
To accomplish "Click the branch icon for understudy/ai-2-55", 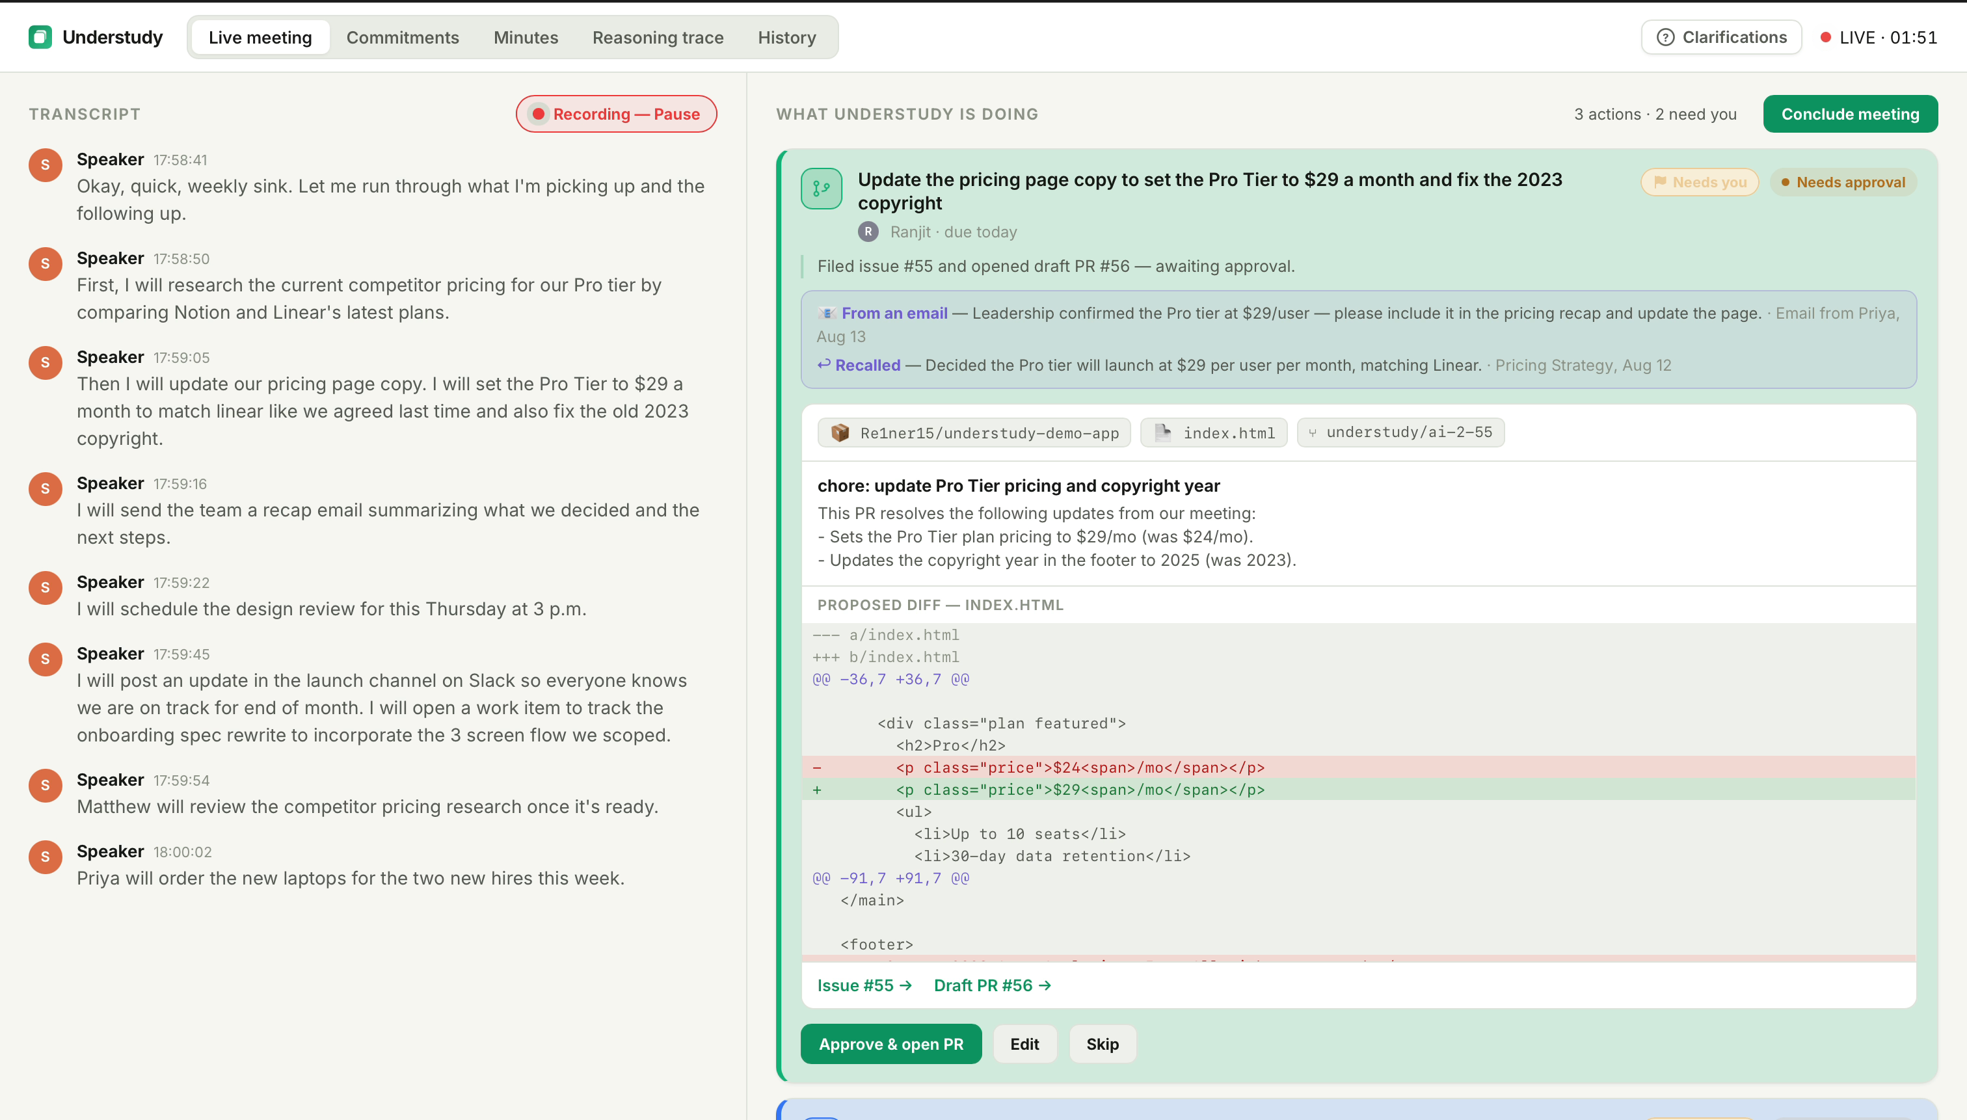I will pyautogui.click(x=1313, y=433).
